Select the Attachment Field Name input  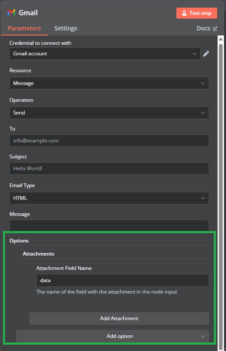tap(122, 280)
